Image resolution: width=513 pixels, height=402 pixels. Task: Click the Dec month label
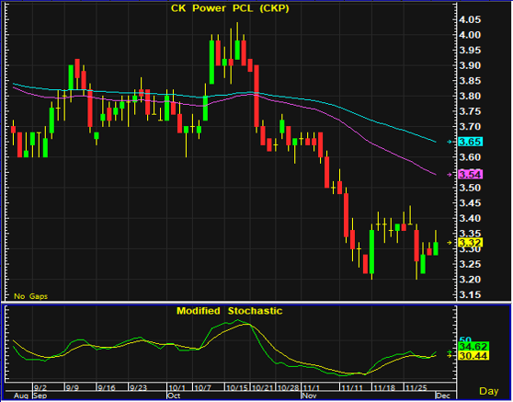[x=442, y=396]
